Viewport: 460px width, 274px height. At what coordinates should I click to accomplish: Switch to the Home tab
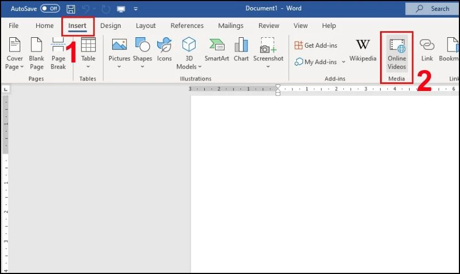(x=44, y=26)
